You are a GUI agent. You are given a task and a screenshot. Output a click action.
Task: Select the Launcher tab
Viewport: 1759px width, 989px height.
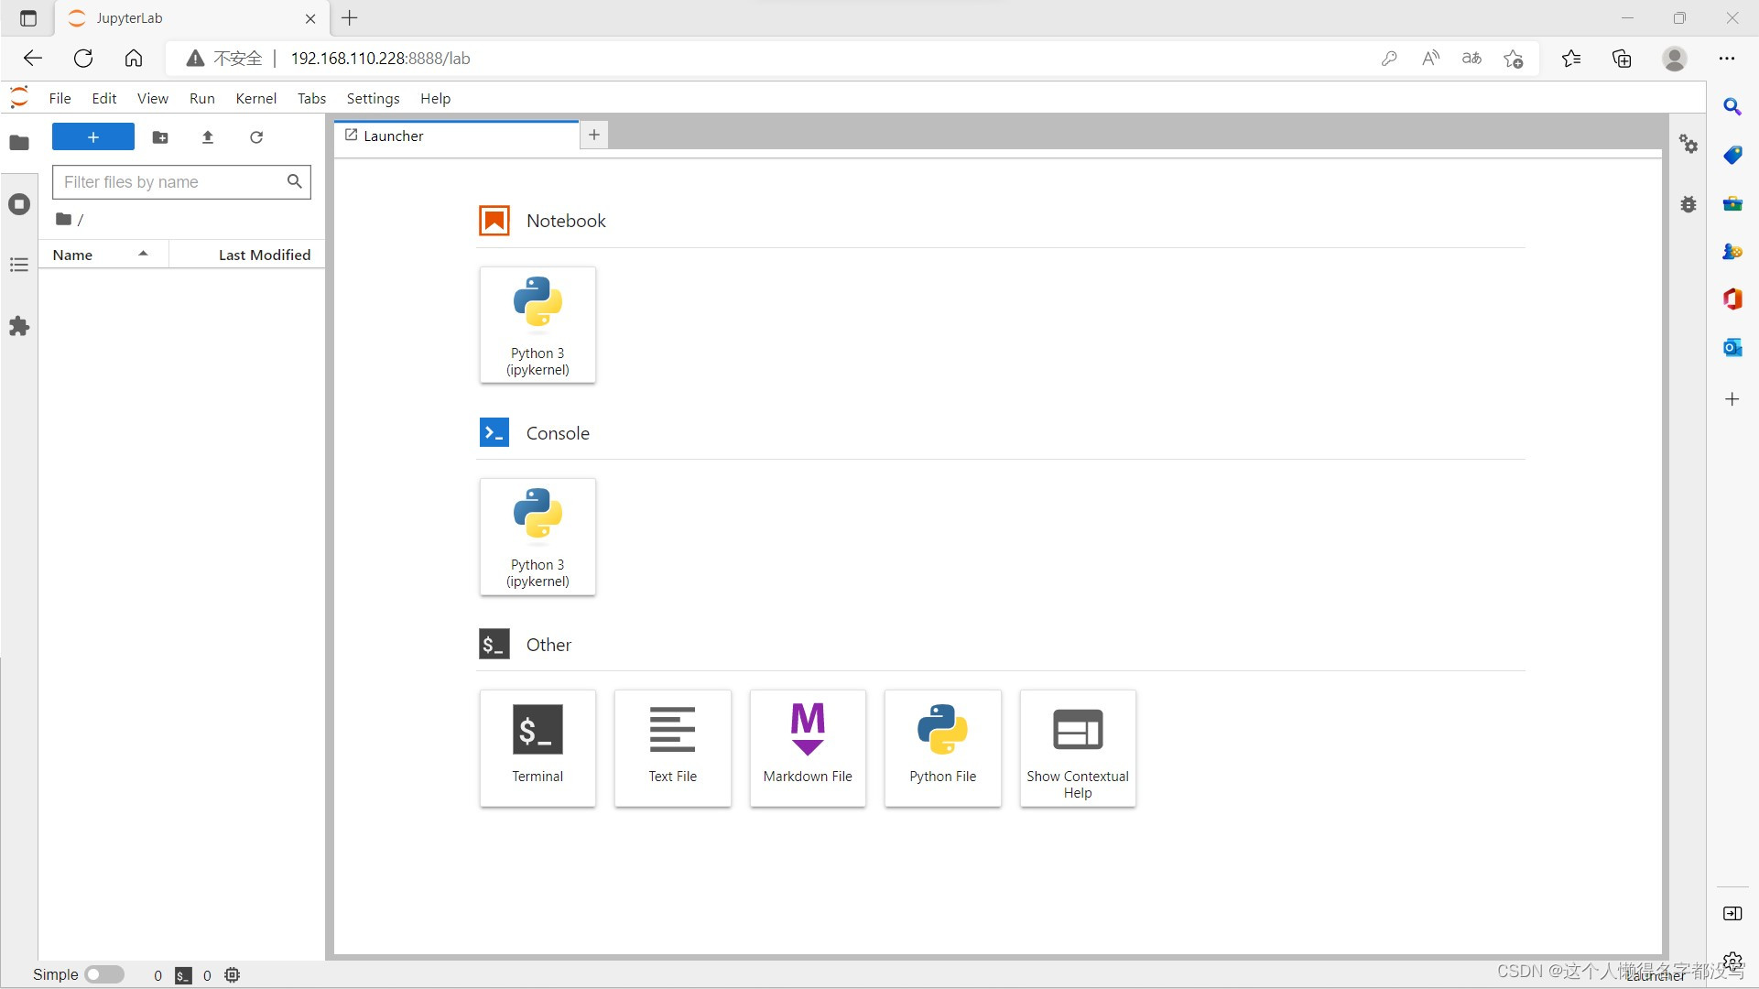456,136
